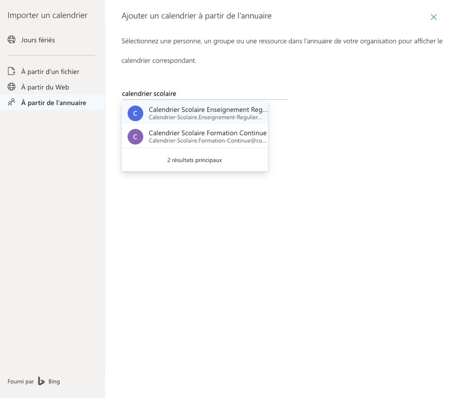Click the people icon beside À partir de l'annuaire

[11, 102]
